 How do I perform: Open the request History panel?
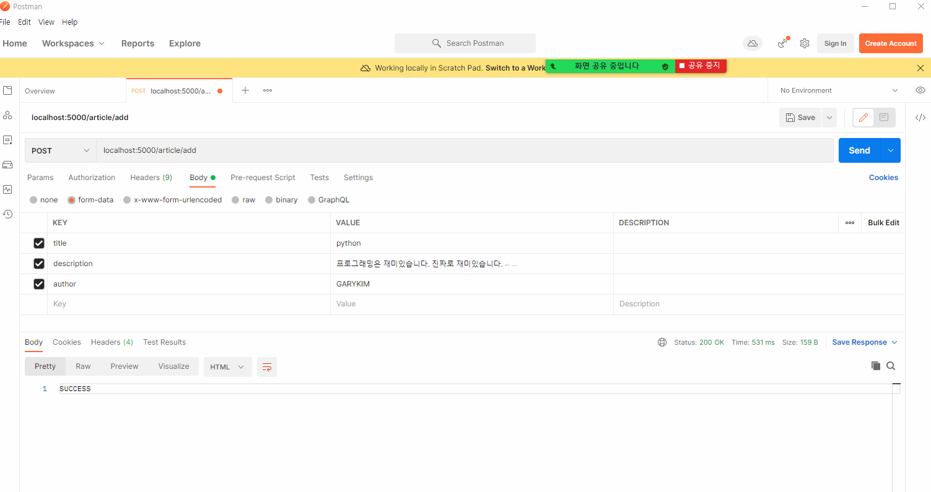tap(7, 214)
